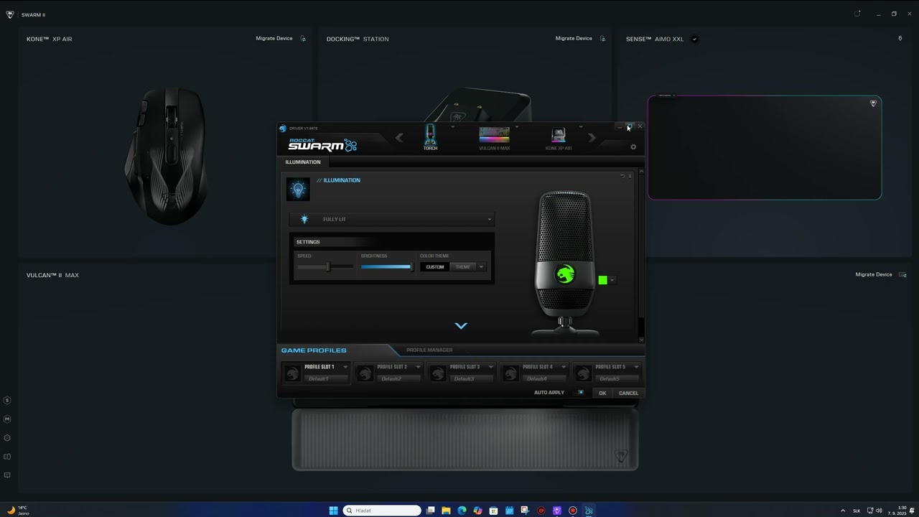919x517 pixels.
Task: Click the Roccat logo of Profile Slot 5
Action: tap(582, 373)
